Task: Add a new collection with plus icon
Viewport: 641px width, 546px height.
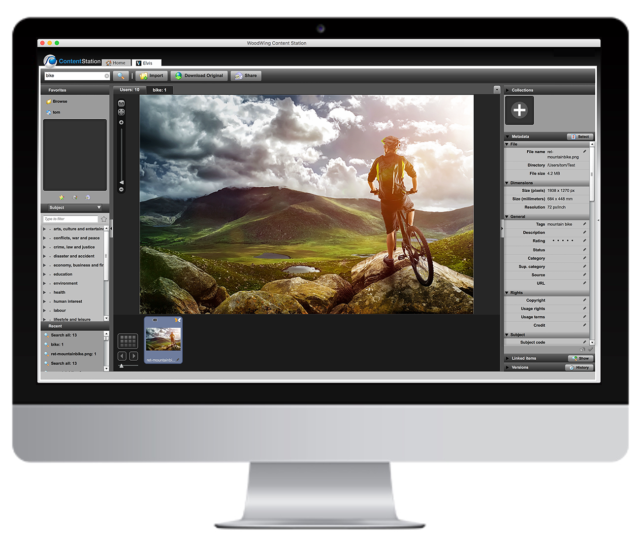Action: [519, 110]
